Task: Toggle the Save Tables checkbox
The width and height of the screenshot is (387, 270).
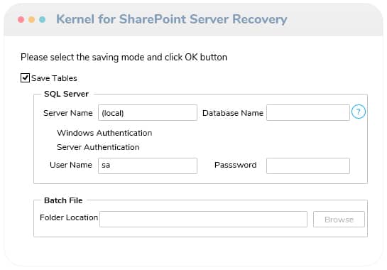Action: coord(25,78)
